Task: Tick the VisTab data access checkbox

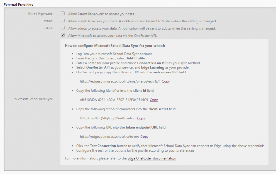Action: [63, 21]
